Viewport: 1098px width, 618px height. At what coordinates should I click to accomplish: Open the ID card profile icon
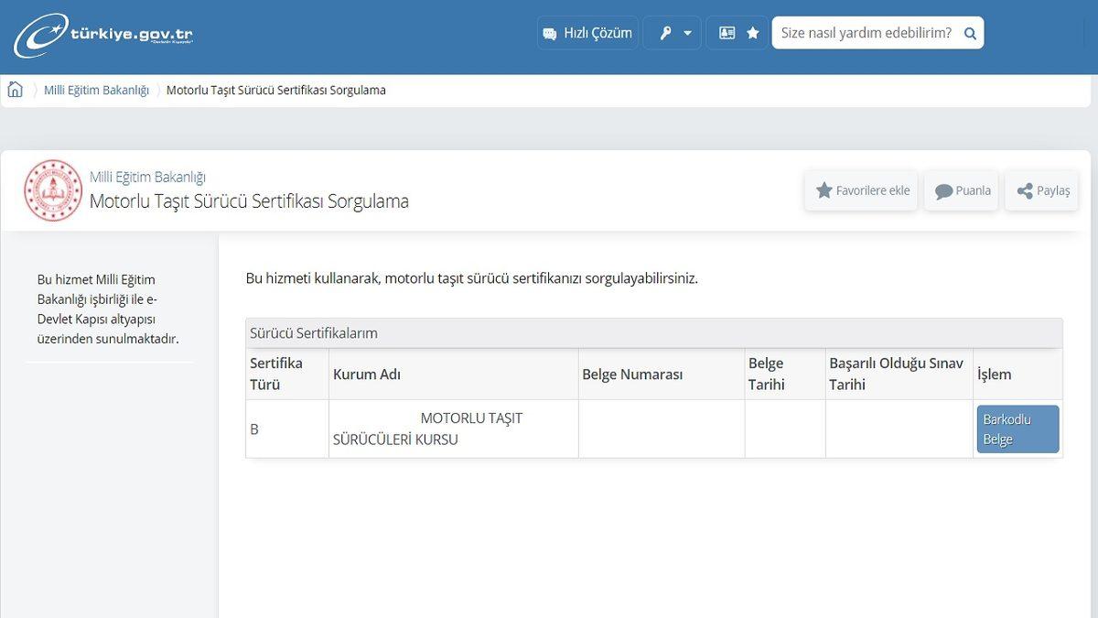tap(727, 33)
